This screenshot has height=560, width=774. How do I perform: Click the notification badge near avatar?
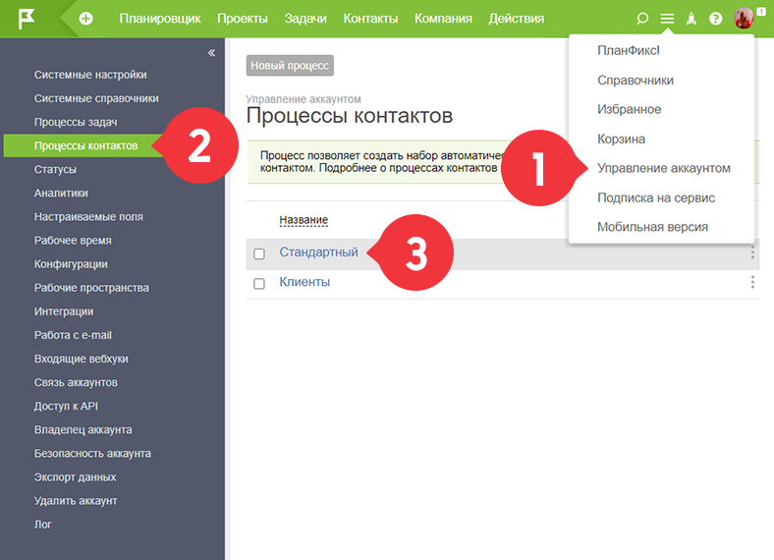(x=760, y=12)
